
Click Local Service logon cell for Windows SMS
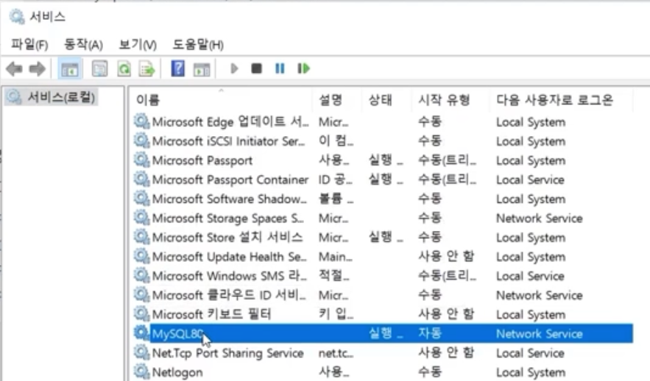[x=530, y=277]
